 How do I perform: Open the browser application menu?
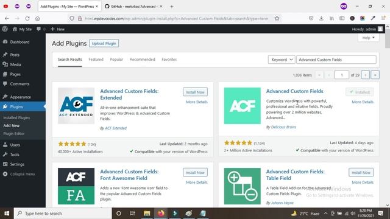383,18
